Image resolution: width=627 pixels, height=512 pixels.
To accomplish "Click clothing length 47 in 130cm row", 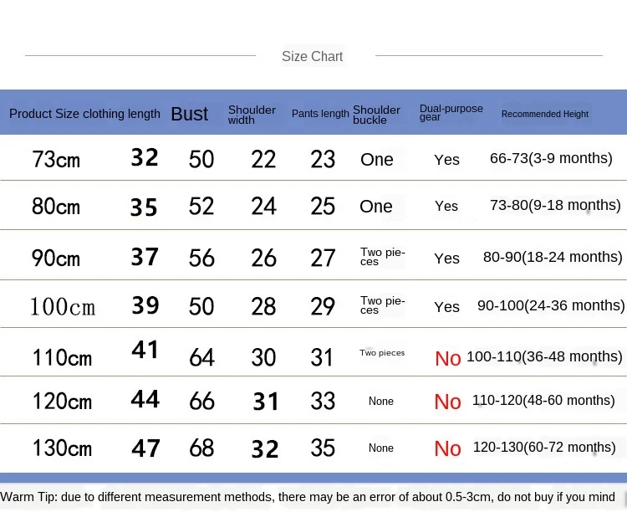I will 145,448.
